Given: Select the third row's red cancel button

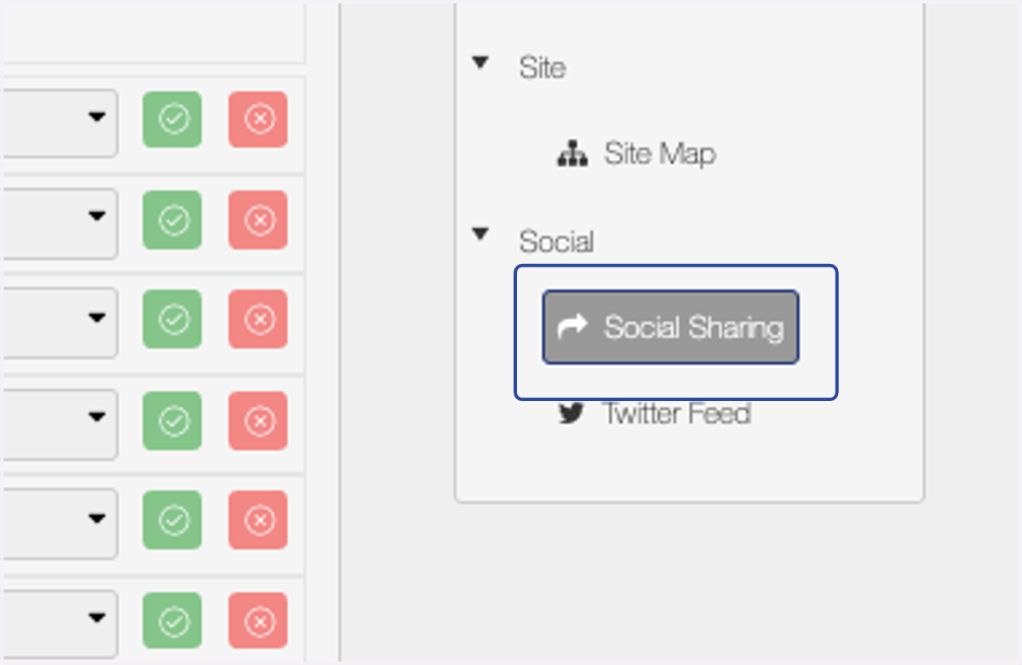Looking at the screenshot, I should [258, 319].
